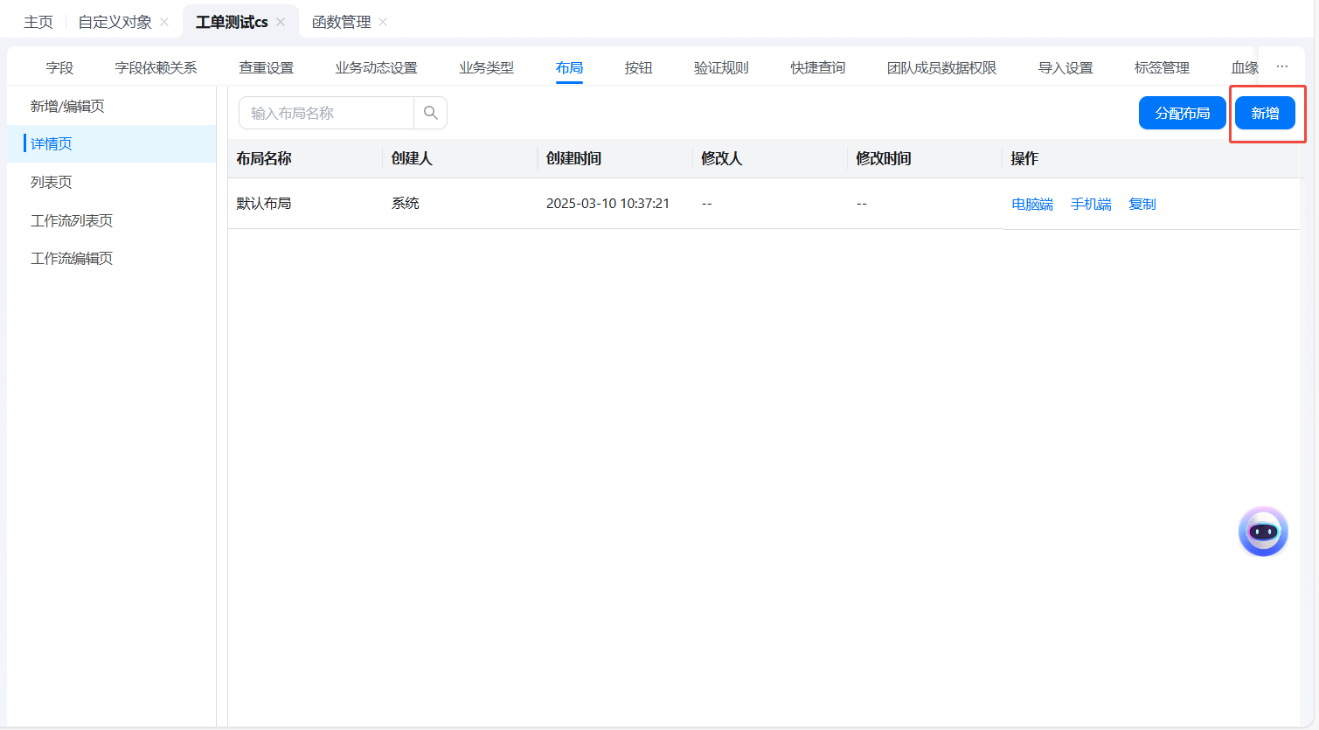Open the 业务类型 tab
1319x730 pixels.
pos(487,67)
